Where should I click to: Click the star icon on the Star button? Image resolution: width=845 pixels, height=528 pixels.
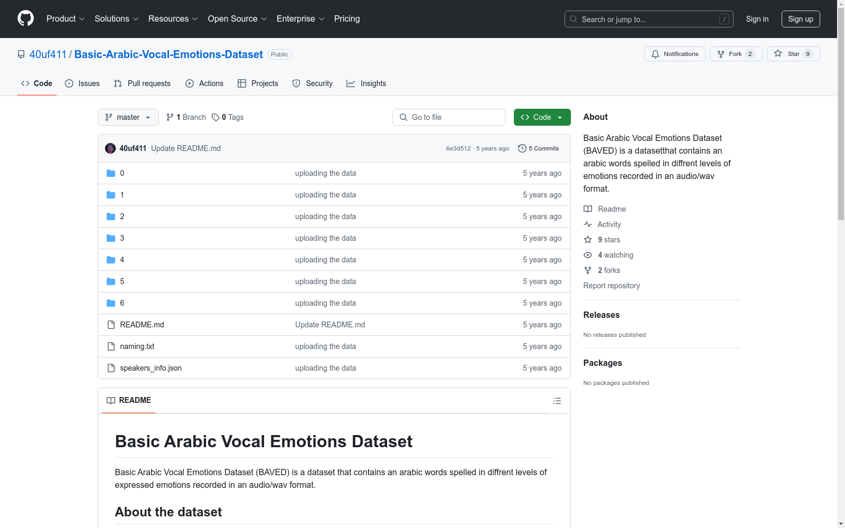[778, 53]
